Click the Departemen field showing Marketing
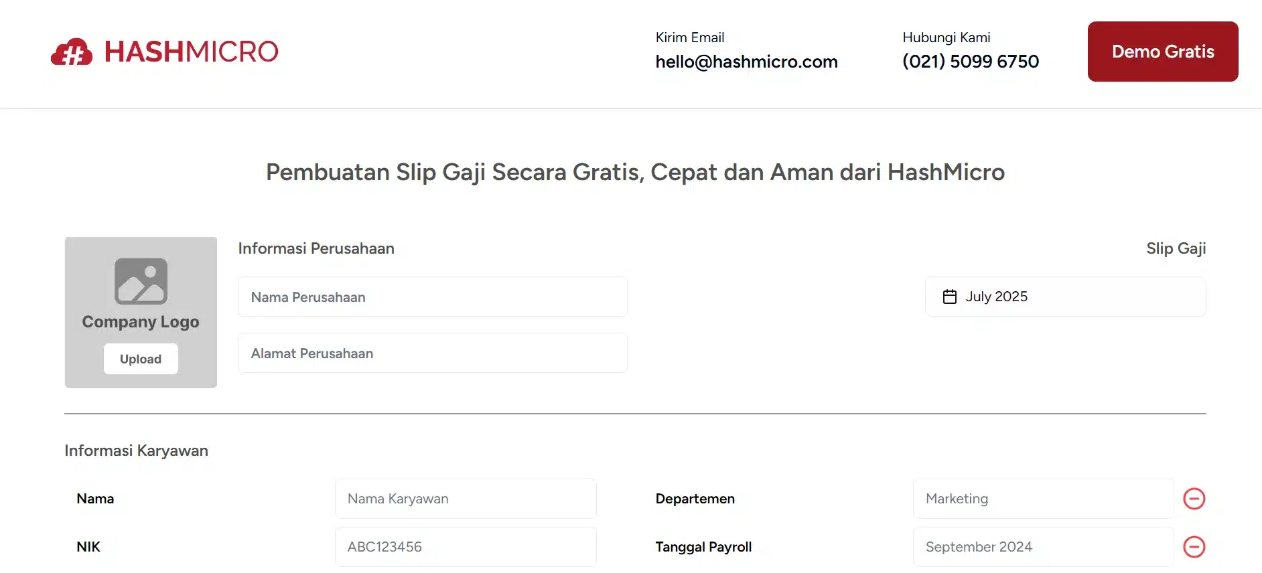 1043,499
